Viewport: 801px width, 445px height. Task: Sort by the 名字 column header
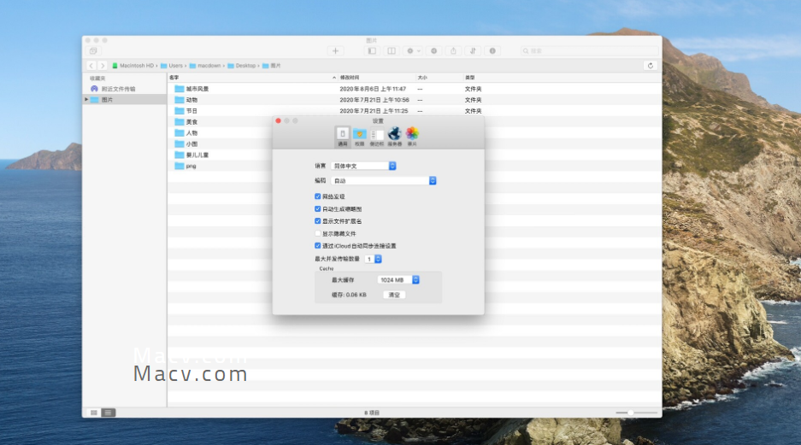pyautogui.click(x=252, y=78)
